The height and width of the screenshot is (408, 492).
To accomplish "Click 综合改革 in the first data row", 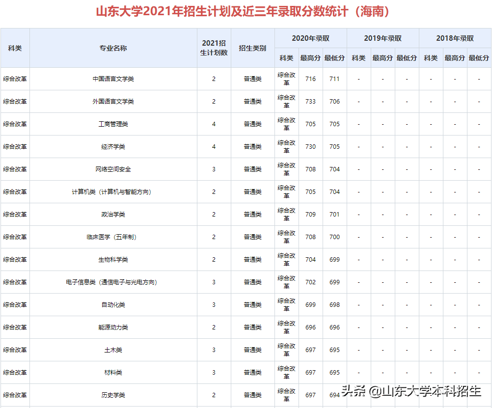I will [15, 79].
